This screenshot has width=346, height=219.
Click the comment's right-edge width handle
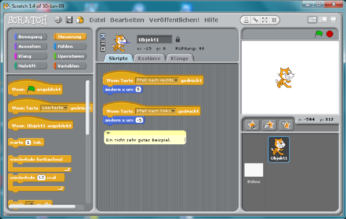pyautogui.click(x=185, y=140)
